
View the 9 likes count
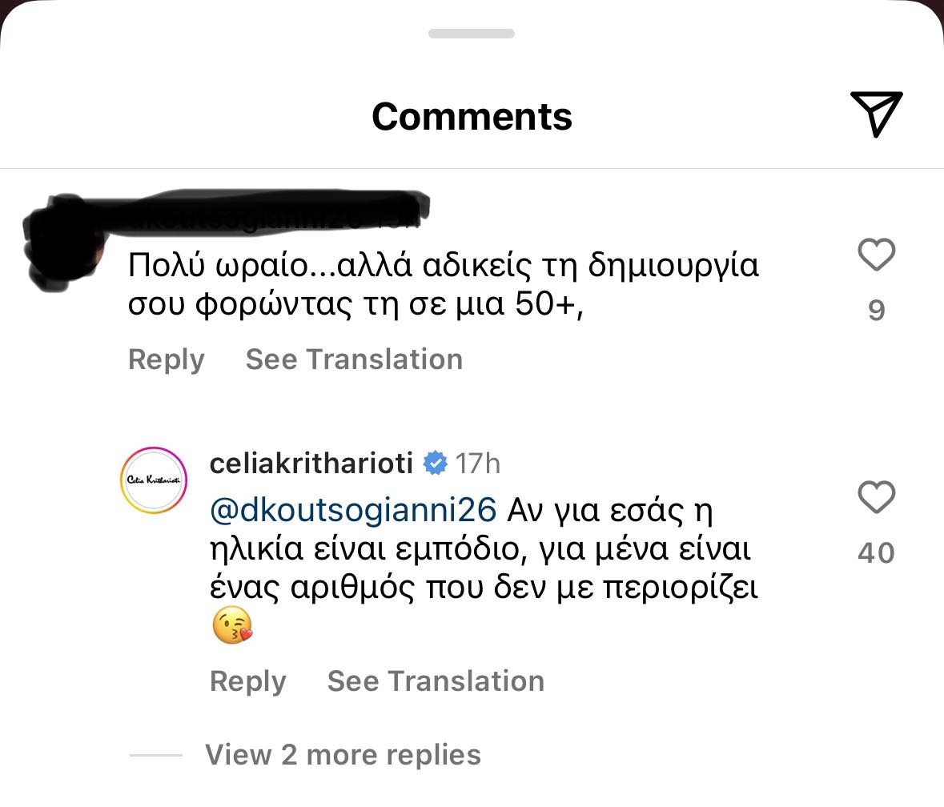(x=876, y=311)
